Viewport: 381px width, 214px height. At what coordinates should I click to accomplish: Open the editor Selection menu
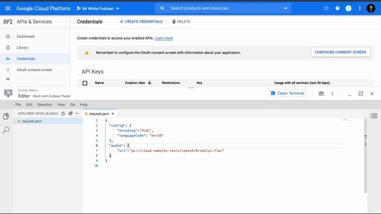pos(45,105)
